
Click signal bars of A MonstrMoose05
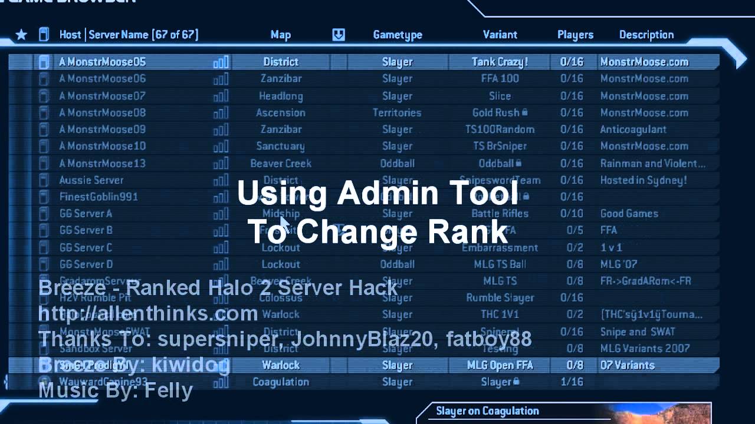pos(221,62)
